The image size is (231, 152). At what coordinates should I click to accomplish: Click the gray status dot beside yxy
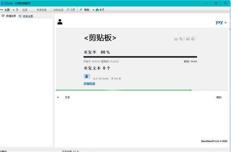pyautogui.click(x=225, y=23)
